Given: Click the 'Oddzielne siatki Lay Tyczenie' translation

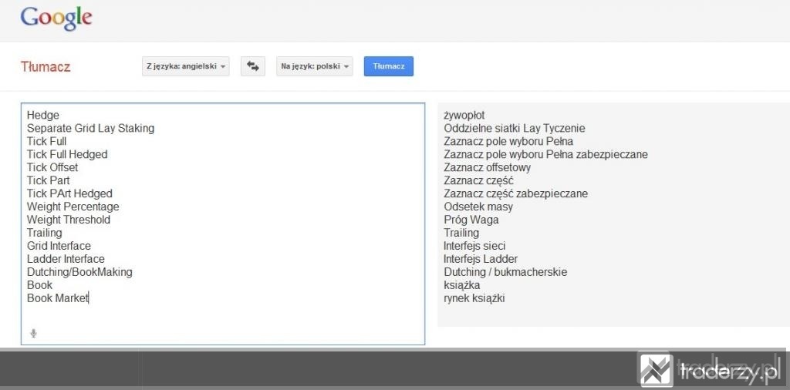Looking at the screenshot, I should click(515, 128).
